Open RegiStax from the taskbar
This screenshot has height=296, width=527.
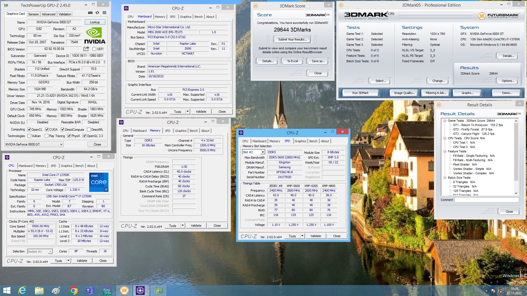tap(107, 291)
